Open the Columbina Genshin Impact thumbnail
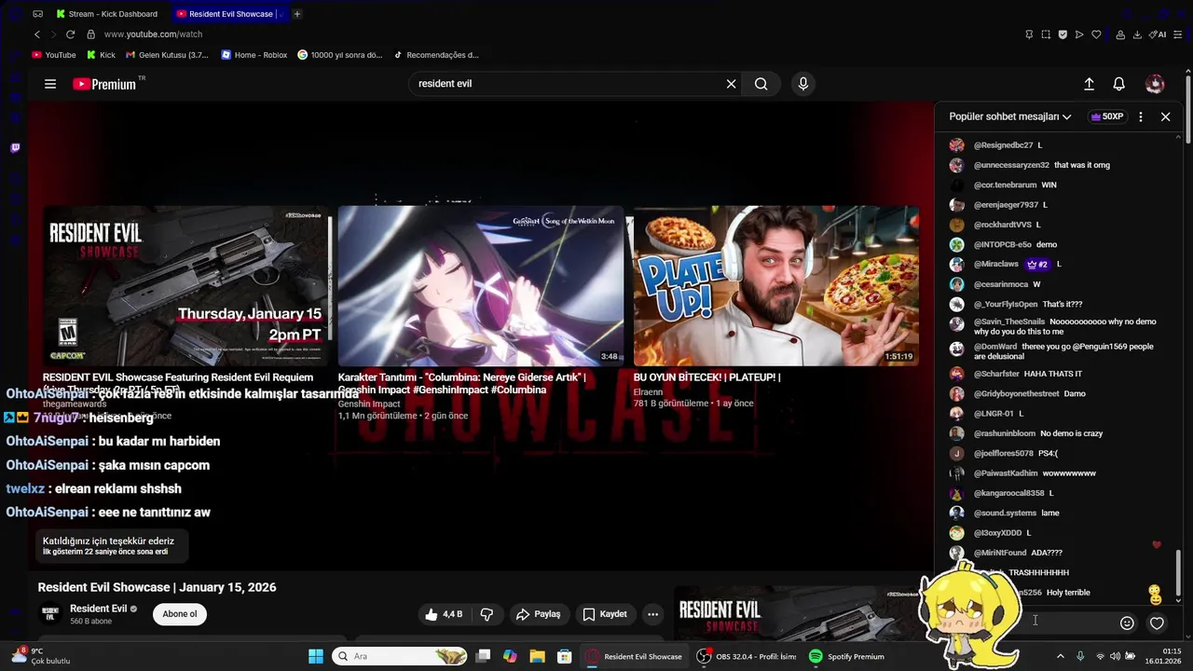Screen dimensions: 1193x671 pyautogui.click(x=481, y=286)
